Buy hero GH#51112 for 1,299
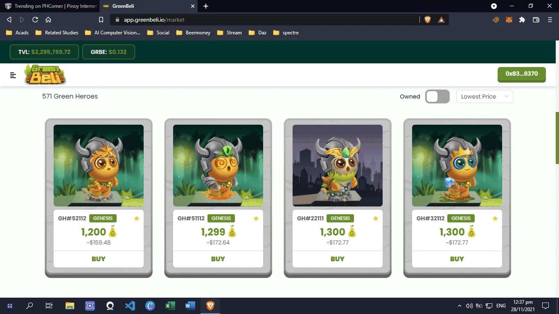Screen dimensions: 559x314 click(218, 259)
